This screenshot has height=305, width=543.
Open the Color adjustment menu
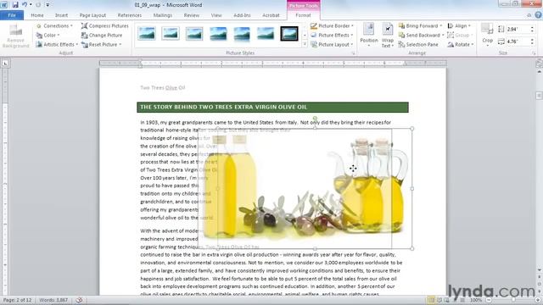tap(48, 36)
